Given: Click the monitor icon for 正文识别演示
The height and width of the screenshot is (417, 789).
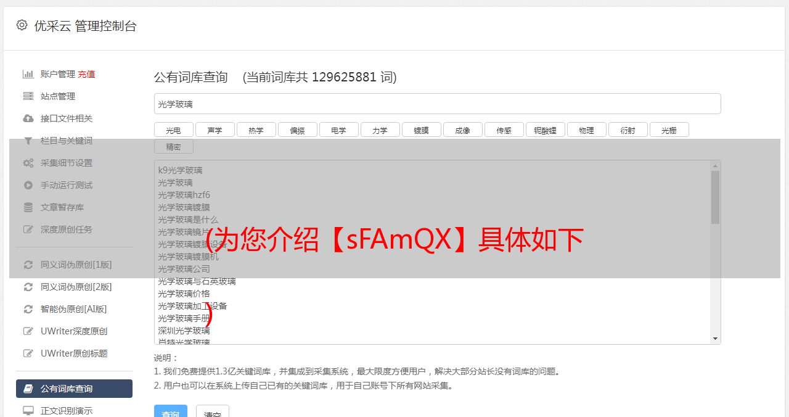Looking at the screenshot, I should point(28,411).
